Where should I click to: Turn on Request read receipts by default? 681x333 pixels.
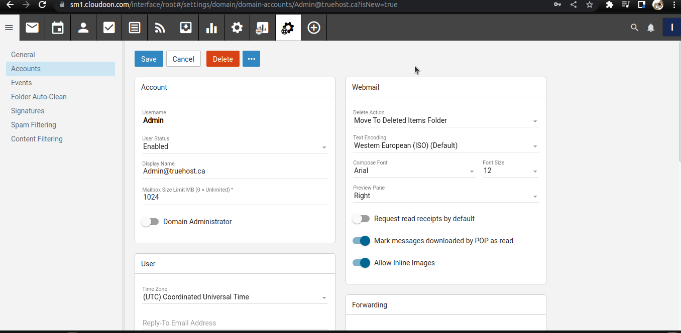pos(361,219)
